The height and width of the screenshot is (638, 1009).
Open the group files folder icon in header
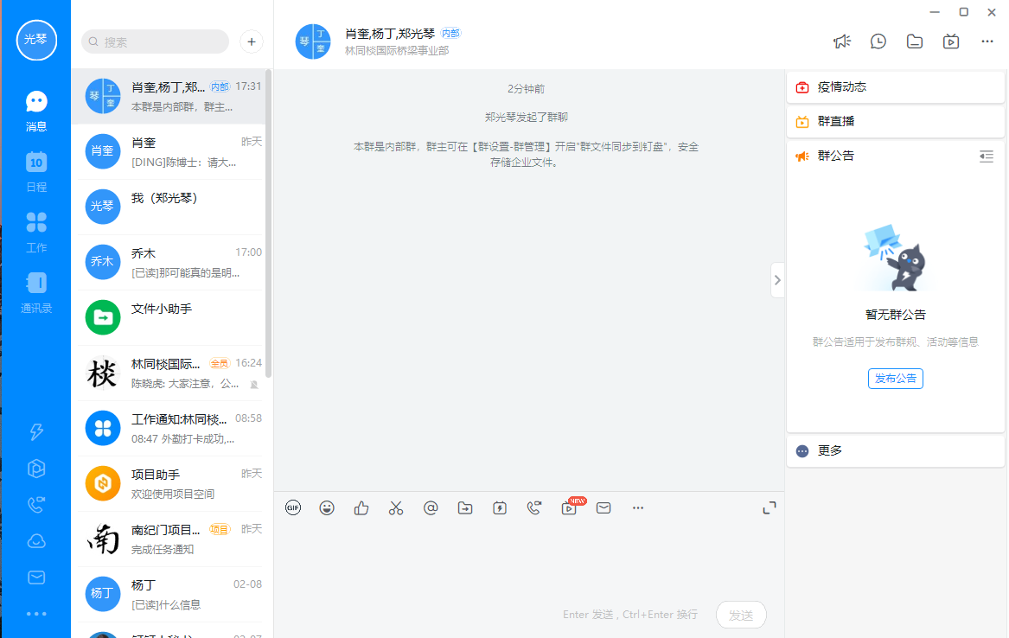point(915,41)
